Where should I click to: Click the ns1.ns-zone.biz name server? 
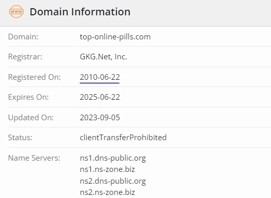coord(107,169)
